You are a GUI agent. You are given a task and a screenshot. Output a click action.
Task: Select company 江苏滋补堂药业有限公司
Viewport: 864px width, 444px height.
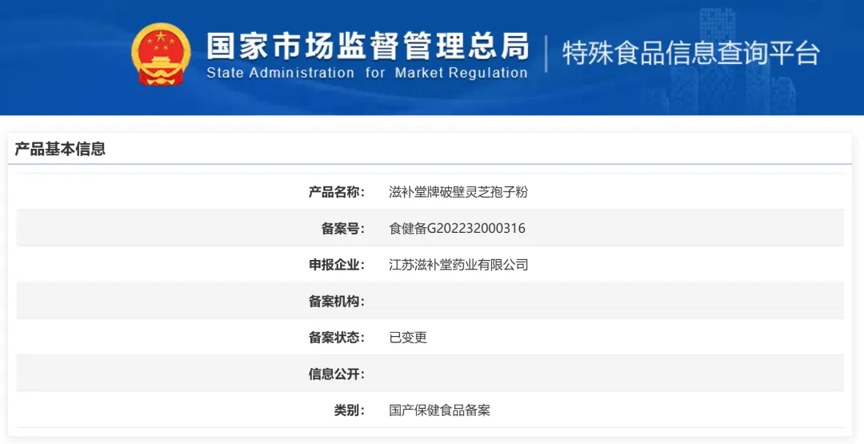tap(458, 265)
